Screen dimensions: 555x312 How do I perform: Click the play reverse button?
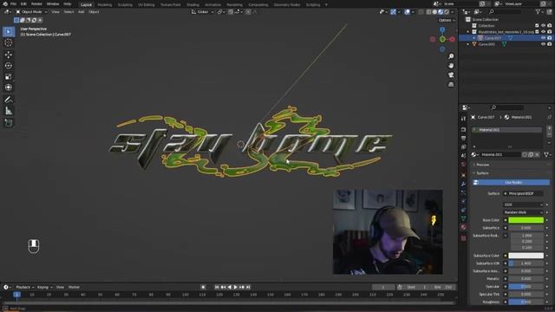(229, 287)
